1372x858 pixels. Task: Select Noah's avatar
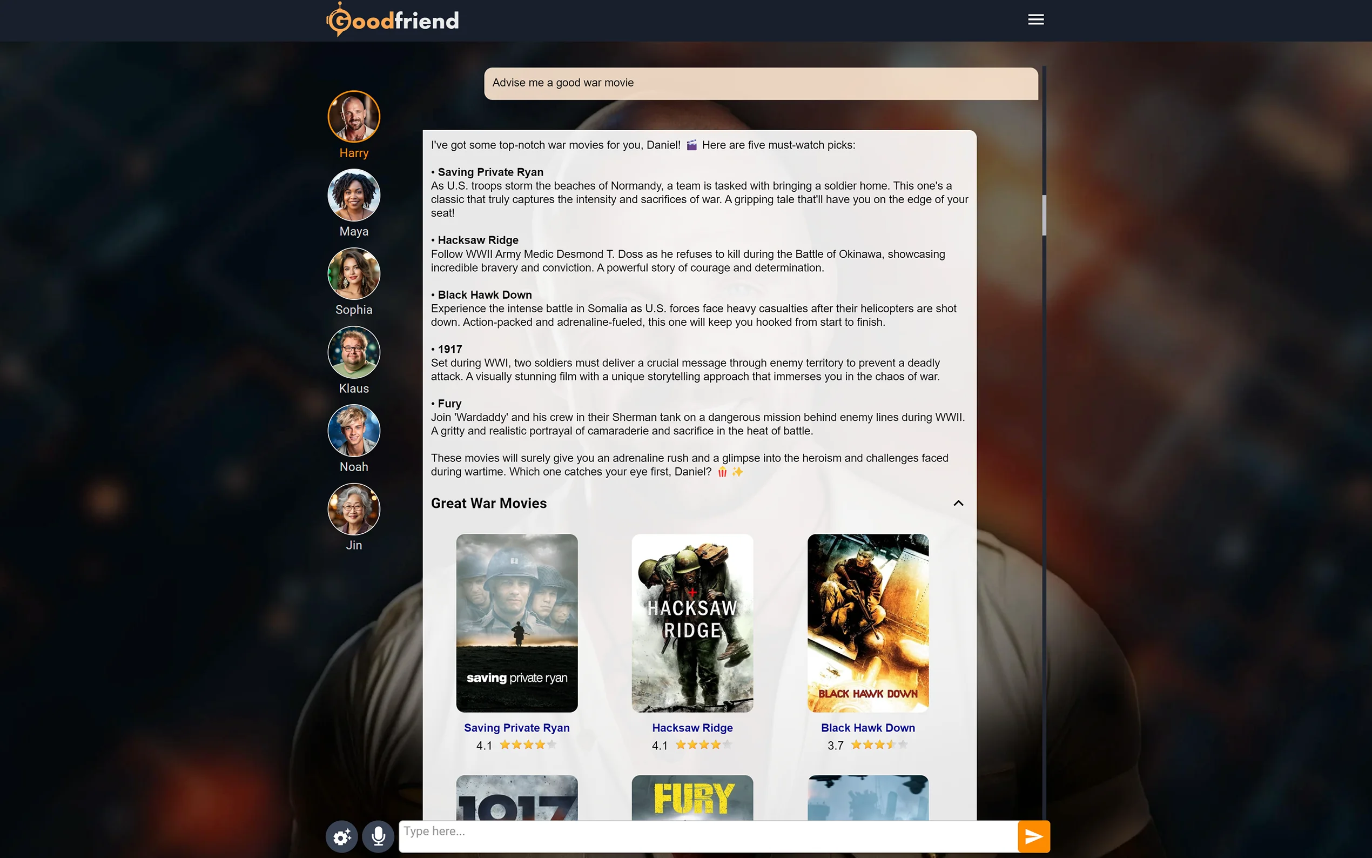tap(354, 430)
